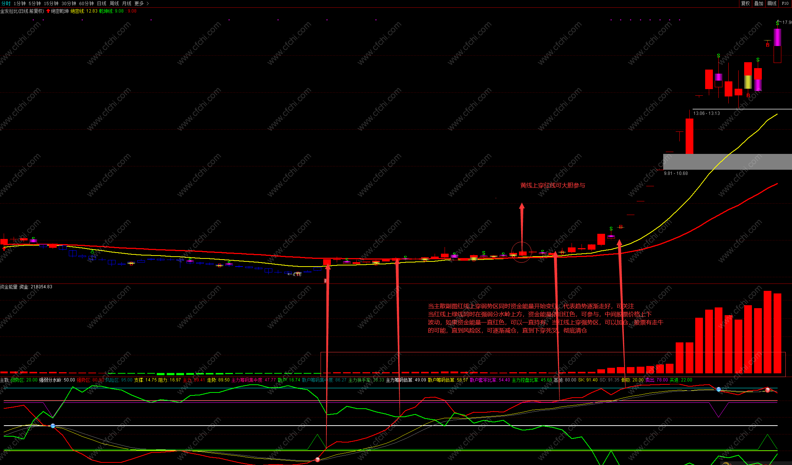Click 黄线上穿红线可大胆参与 annotation text
792x465 pixels.
[552, 185]
